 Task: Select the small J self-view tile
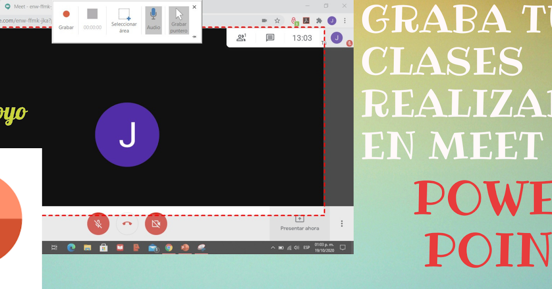pyautogui.click(x=337, y=38)
